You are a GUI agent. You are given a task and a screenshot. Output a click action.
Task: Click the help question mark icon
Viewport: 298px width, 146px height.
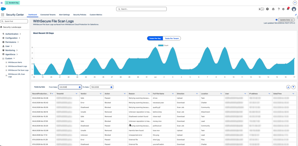click(279, 9)
